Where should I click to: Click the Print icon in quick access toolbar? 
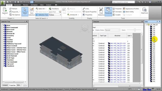(18, 2)
